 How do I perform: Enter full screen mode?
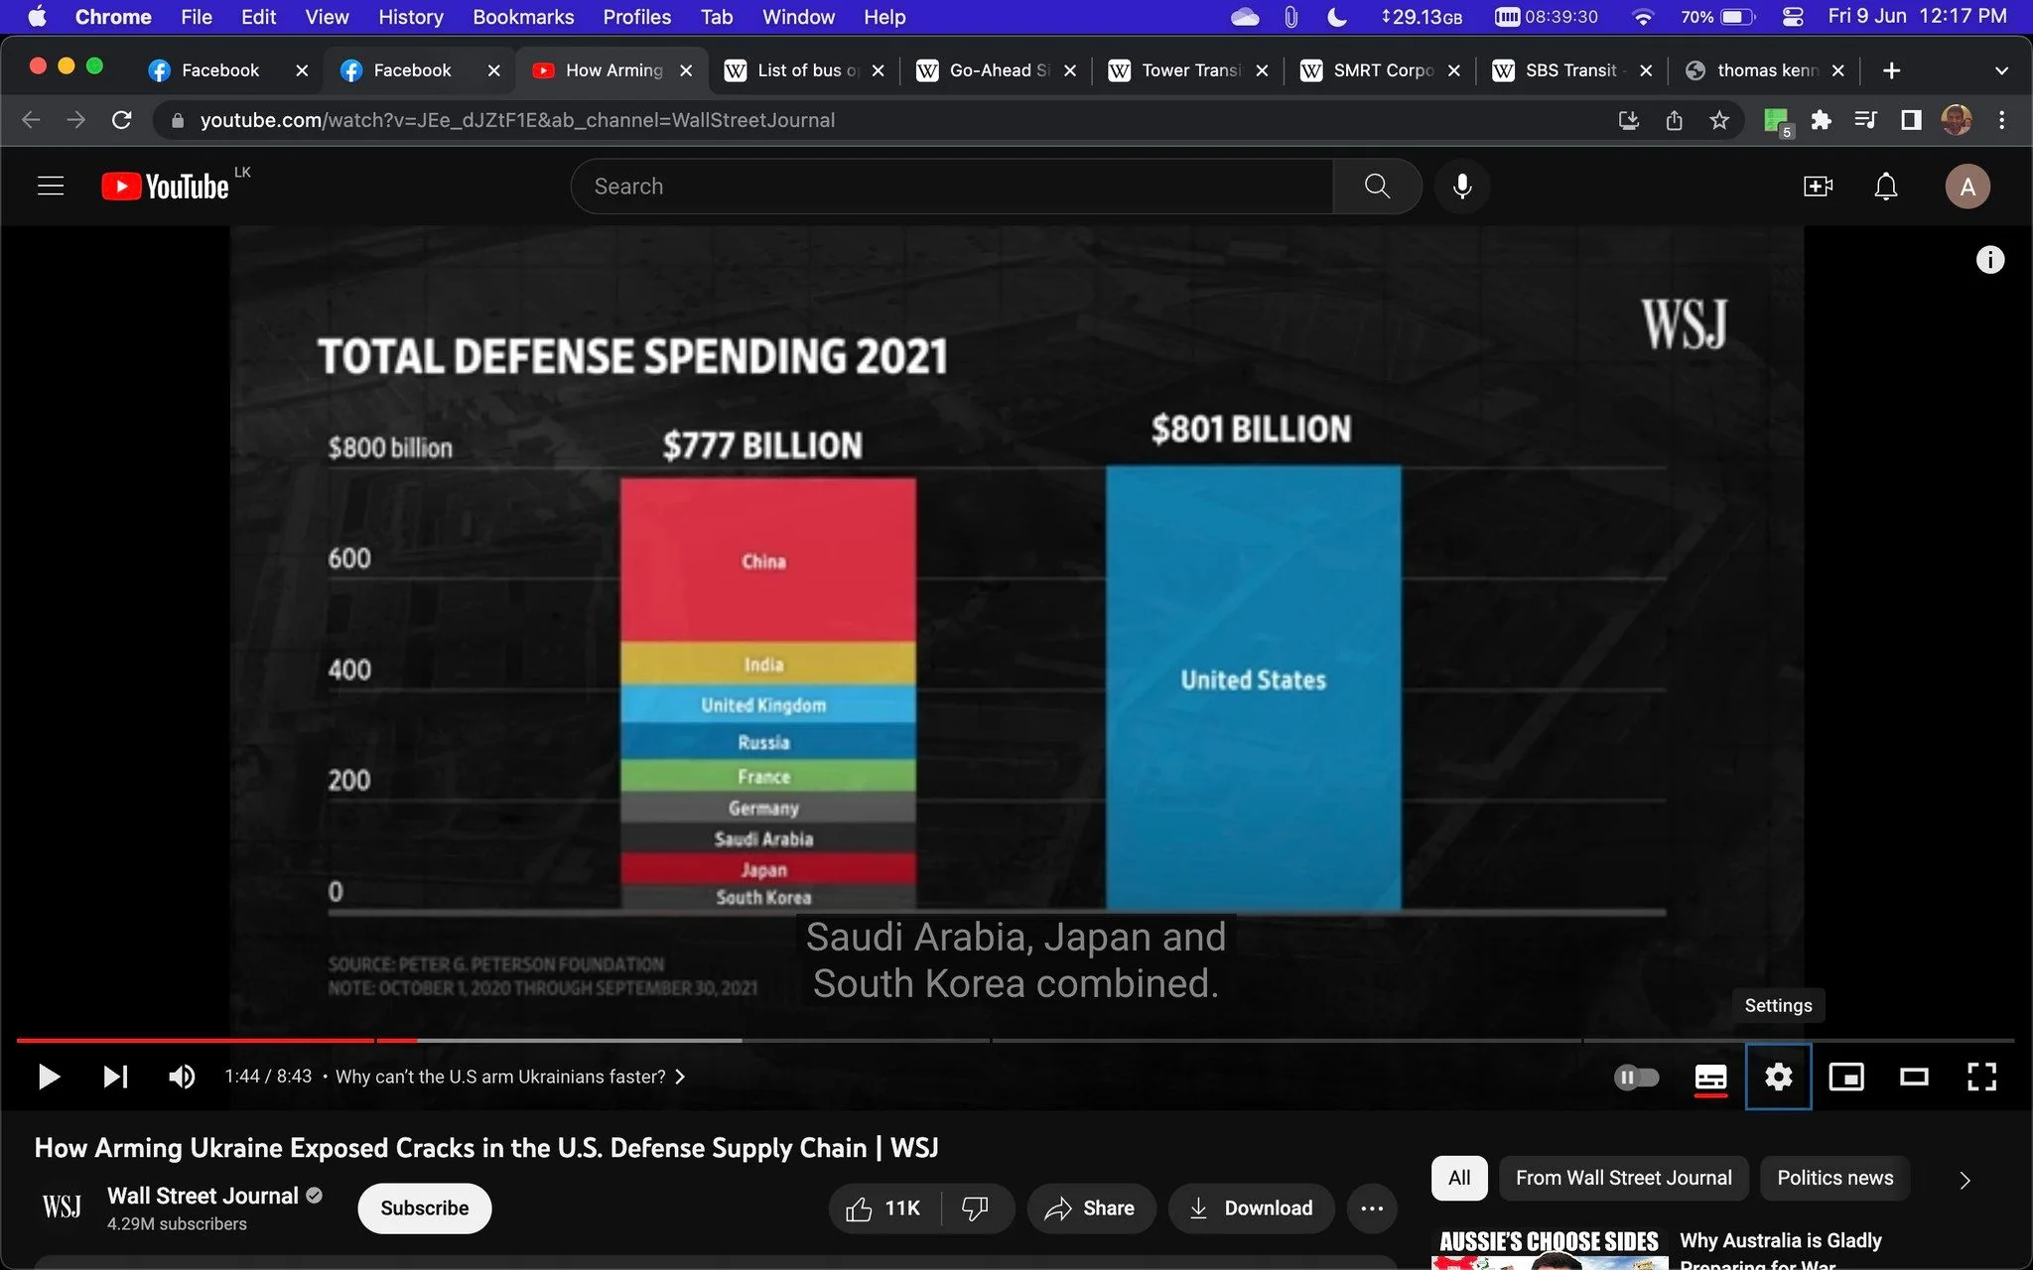[x=1981, y=1077]
